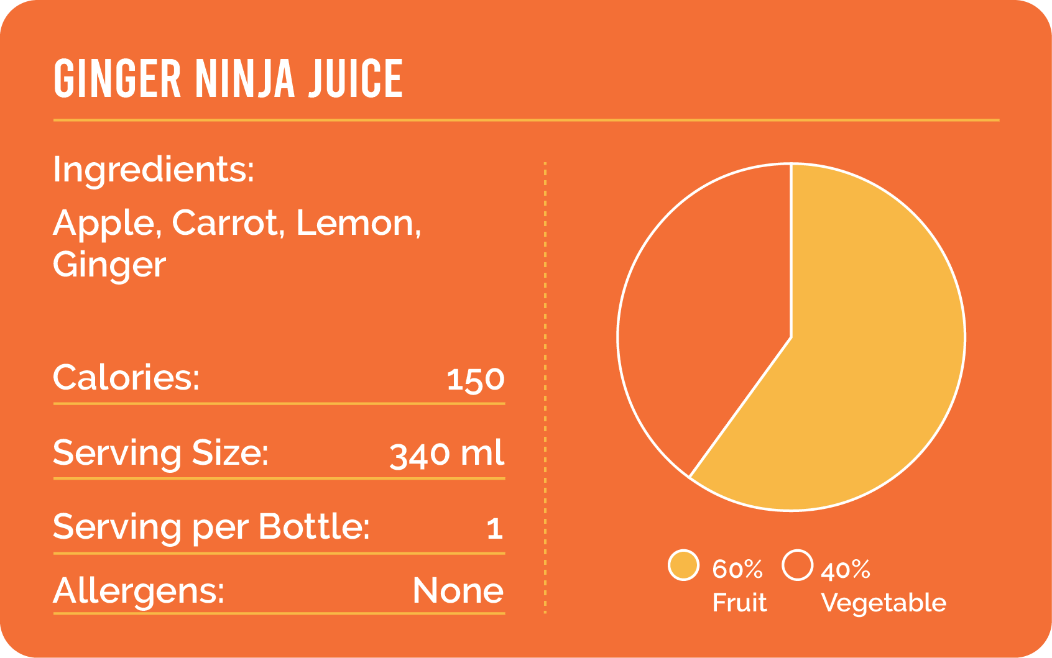Select the serving per bottle value 1
Screen dimensions: 1052x658
click(495, 529)
